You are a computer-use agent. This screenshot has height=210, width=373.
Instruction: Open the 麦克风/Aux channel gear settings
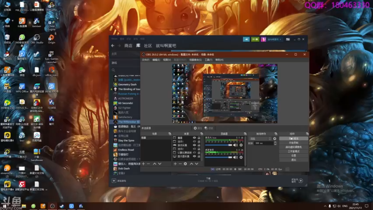pyautogui.click(x=241, y=145)
